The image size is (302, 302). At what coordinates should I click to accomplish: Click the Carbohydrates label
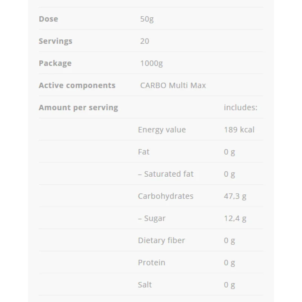tap(166, 196)
